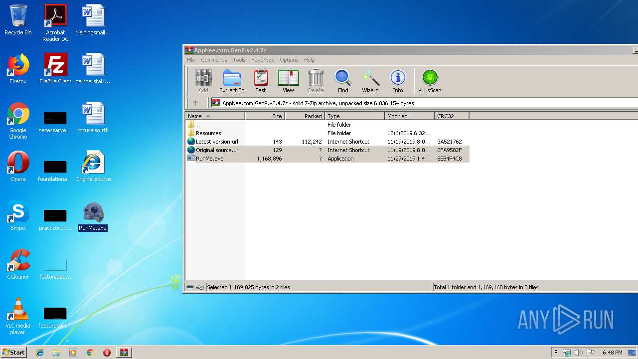This screenshot has height=359, width=638.
Task: Sort files by Type column header
Action: 354,116
